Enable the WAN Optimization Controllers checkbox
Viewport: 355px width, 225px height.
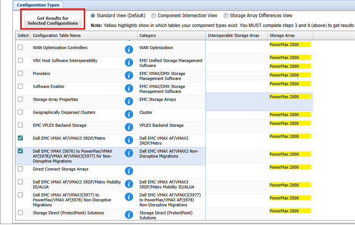[x=21, y=48]
